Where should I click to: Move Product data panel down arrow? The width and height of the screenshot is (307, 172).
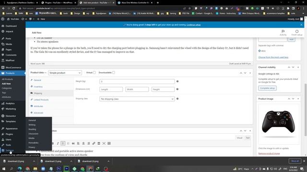coord(245,73)
